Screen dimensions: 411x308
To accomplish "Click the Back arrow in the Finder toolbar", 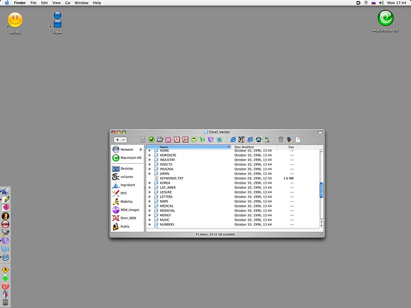I will 117,140.
